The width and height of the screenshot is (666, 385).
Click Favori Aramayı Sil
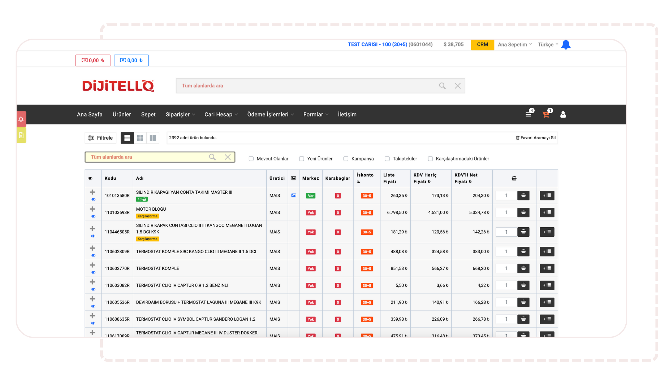[x=536, y=138]
